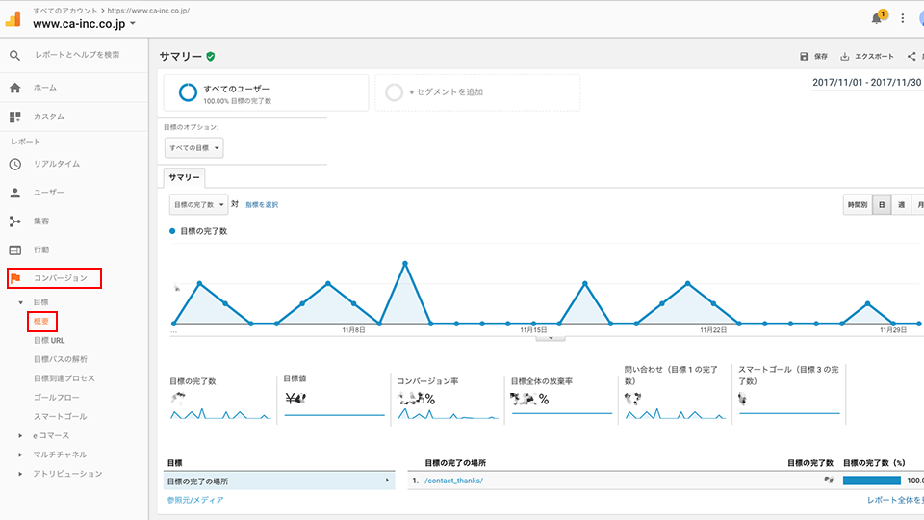Collapse the 目標 tree section
The image size is (924, 520).
pos(20,302)
